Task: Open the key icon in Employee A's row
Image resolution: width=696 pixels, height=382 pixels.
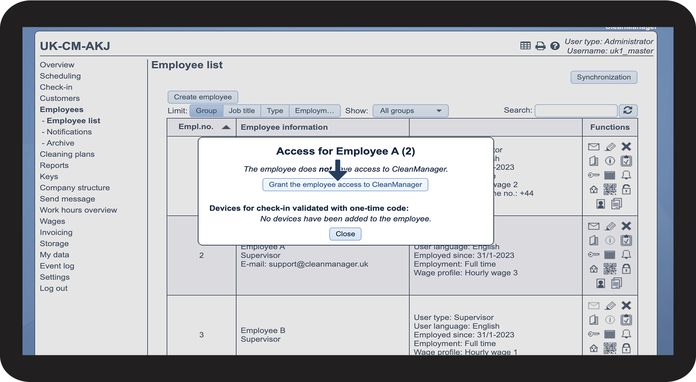Action: click(594, 255)
